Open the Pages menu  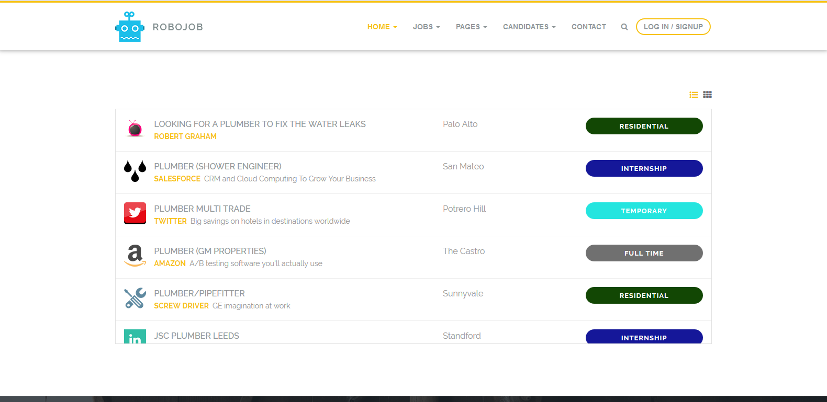[471, 27]
